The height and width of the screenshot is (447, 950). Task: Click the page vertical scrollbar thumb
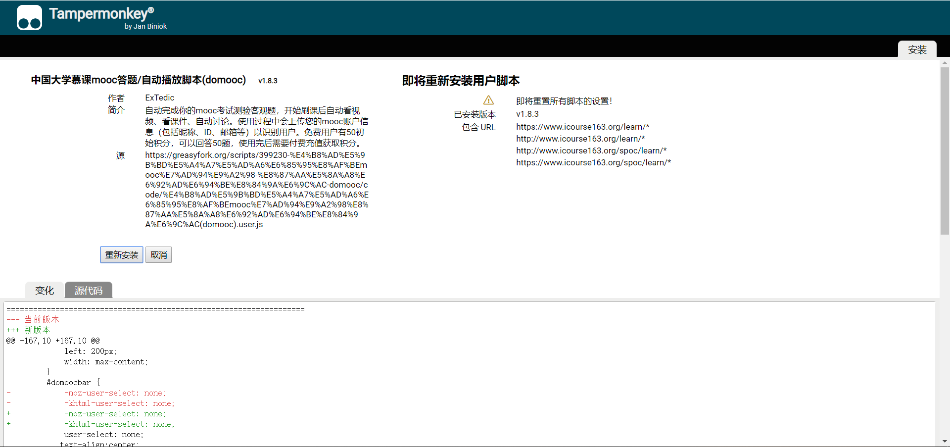click(945, 151)
